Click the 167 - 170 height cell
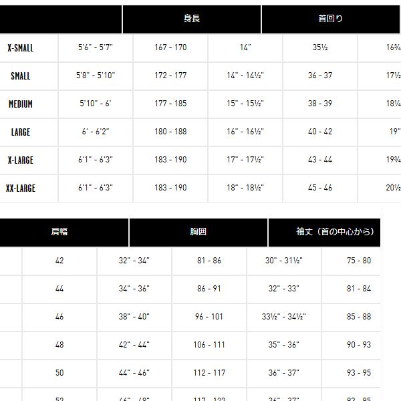401x401 pixels. (x=170, y=48)
